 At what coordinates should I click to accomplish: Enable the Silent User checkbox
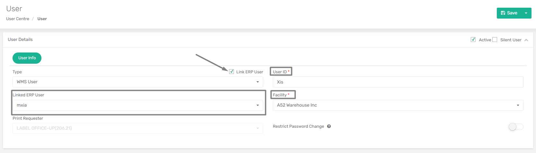[495, 40]
